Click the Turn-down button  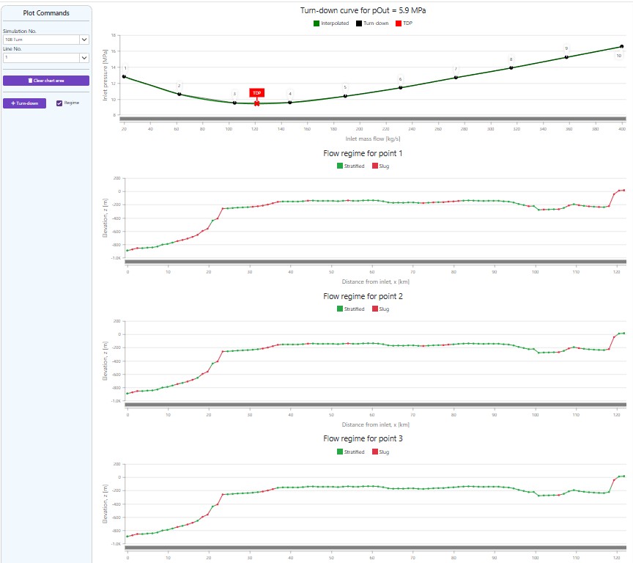[25, 103]
